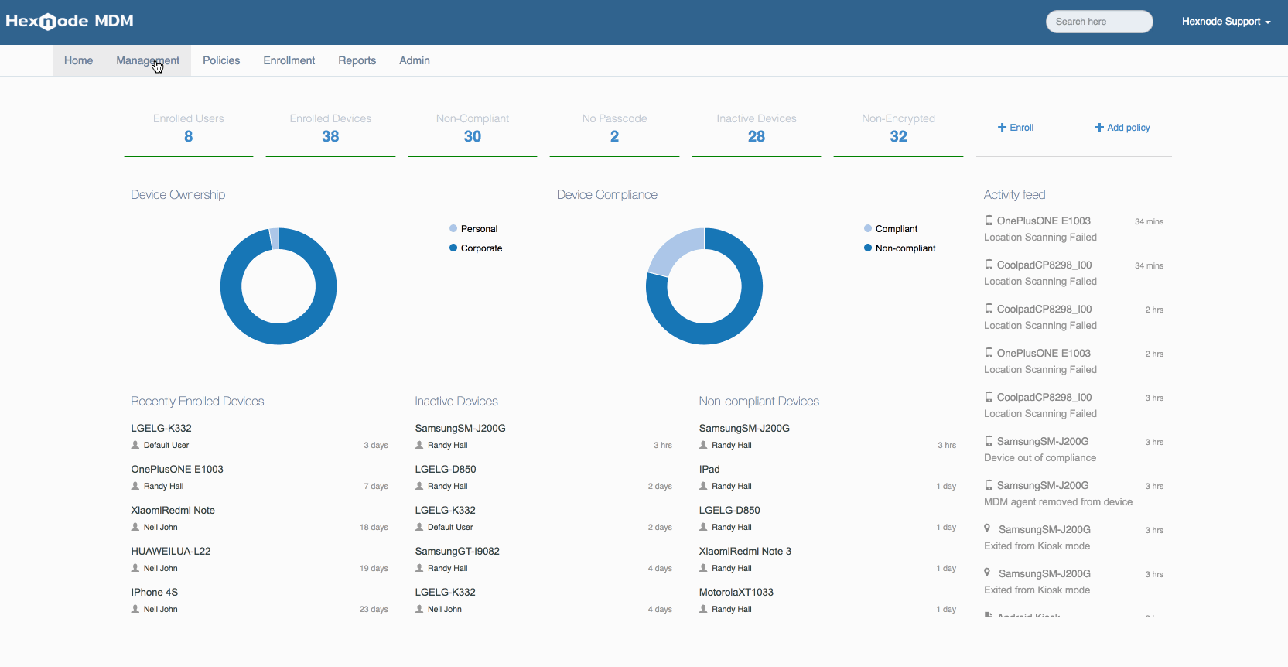Click the Inactive Devices section heading
1288x667 pixels.
(x=456, y=401)
